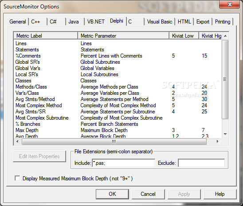Image resolution: width=243 pixels, height=206 pixels.
Task: Click Kiviat High value 30 for Avg Stmts/Method
Action: [x=204, y=99]
